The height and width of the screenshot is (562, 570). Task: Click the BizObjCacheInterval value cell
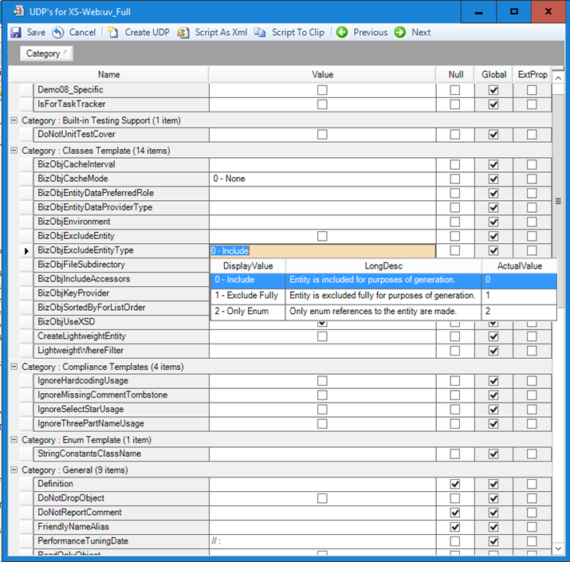(x=322, y=165)
